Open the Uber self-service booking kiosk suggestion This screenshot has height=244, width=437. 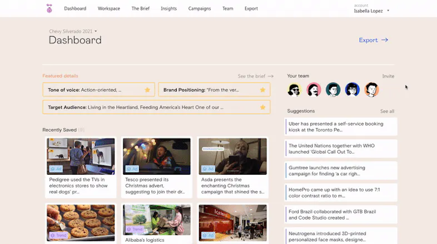(x=341, y=127)
